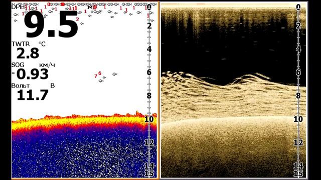Click the small fish icon left of 0.93 speed
Viewport: 321px width, 180px height.
(x=14, y=73)
